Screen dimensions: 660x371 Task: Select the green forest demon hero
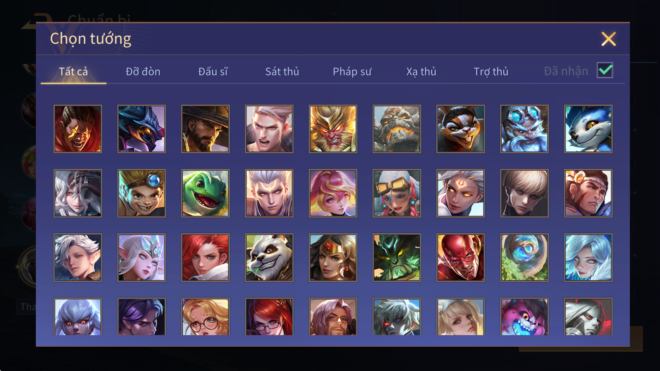pyautogui.click(x=397, y=258)
